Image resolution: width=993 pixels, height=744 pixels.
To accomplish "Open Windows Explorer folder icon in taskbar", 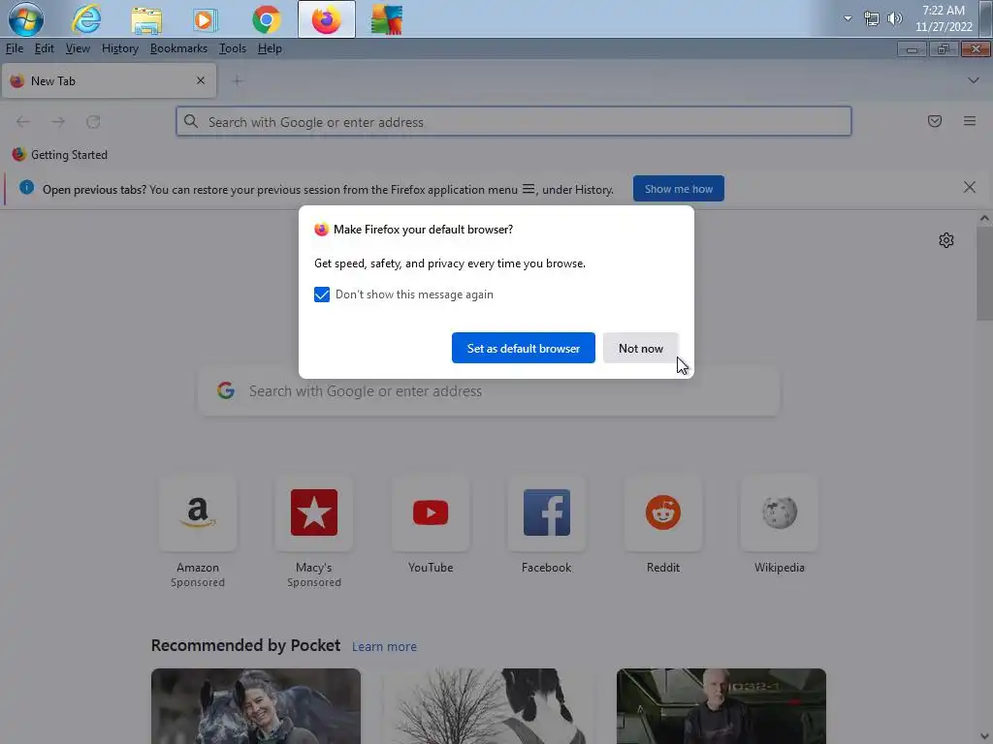I will [x=146, y=19].
